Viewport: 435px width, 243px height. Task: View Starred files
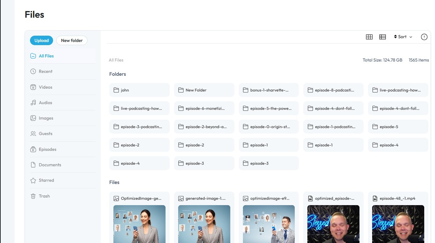[63, 180]
